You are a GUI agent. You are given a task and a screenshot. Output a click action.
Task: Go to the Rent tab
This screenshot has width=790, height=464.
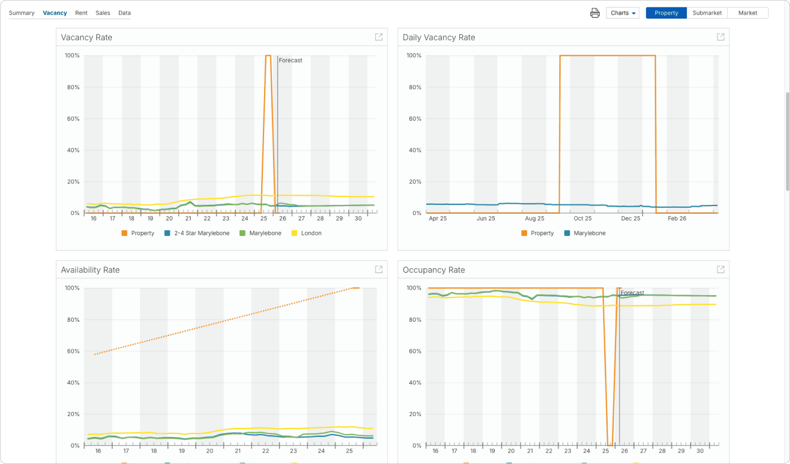pos(81,13)
